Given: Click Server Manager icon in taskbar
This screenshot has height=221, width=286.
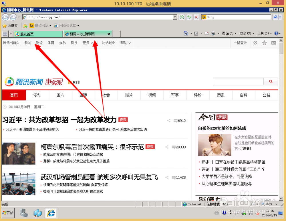Looking at the screenshot, I should click(x=24, y=213).
